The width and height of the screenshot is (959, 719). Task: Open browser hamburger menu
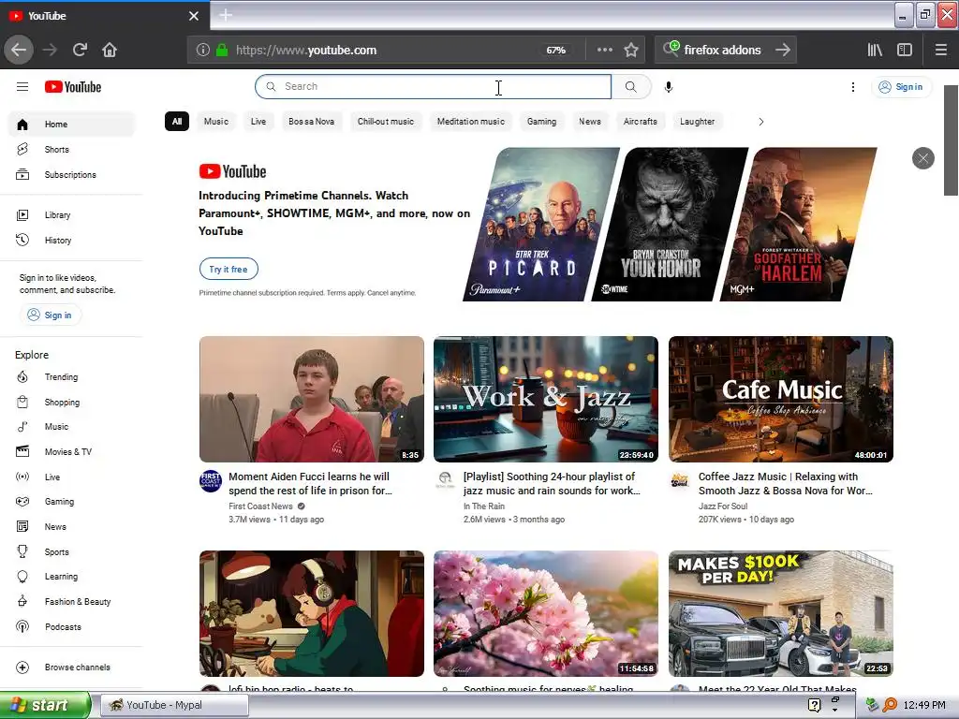pos(941,50)
